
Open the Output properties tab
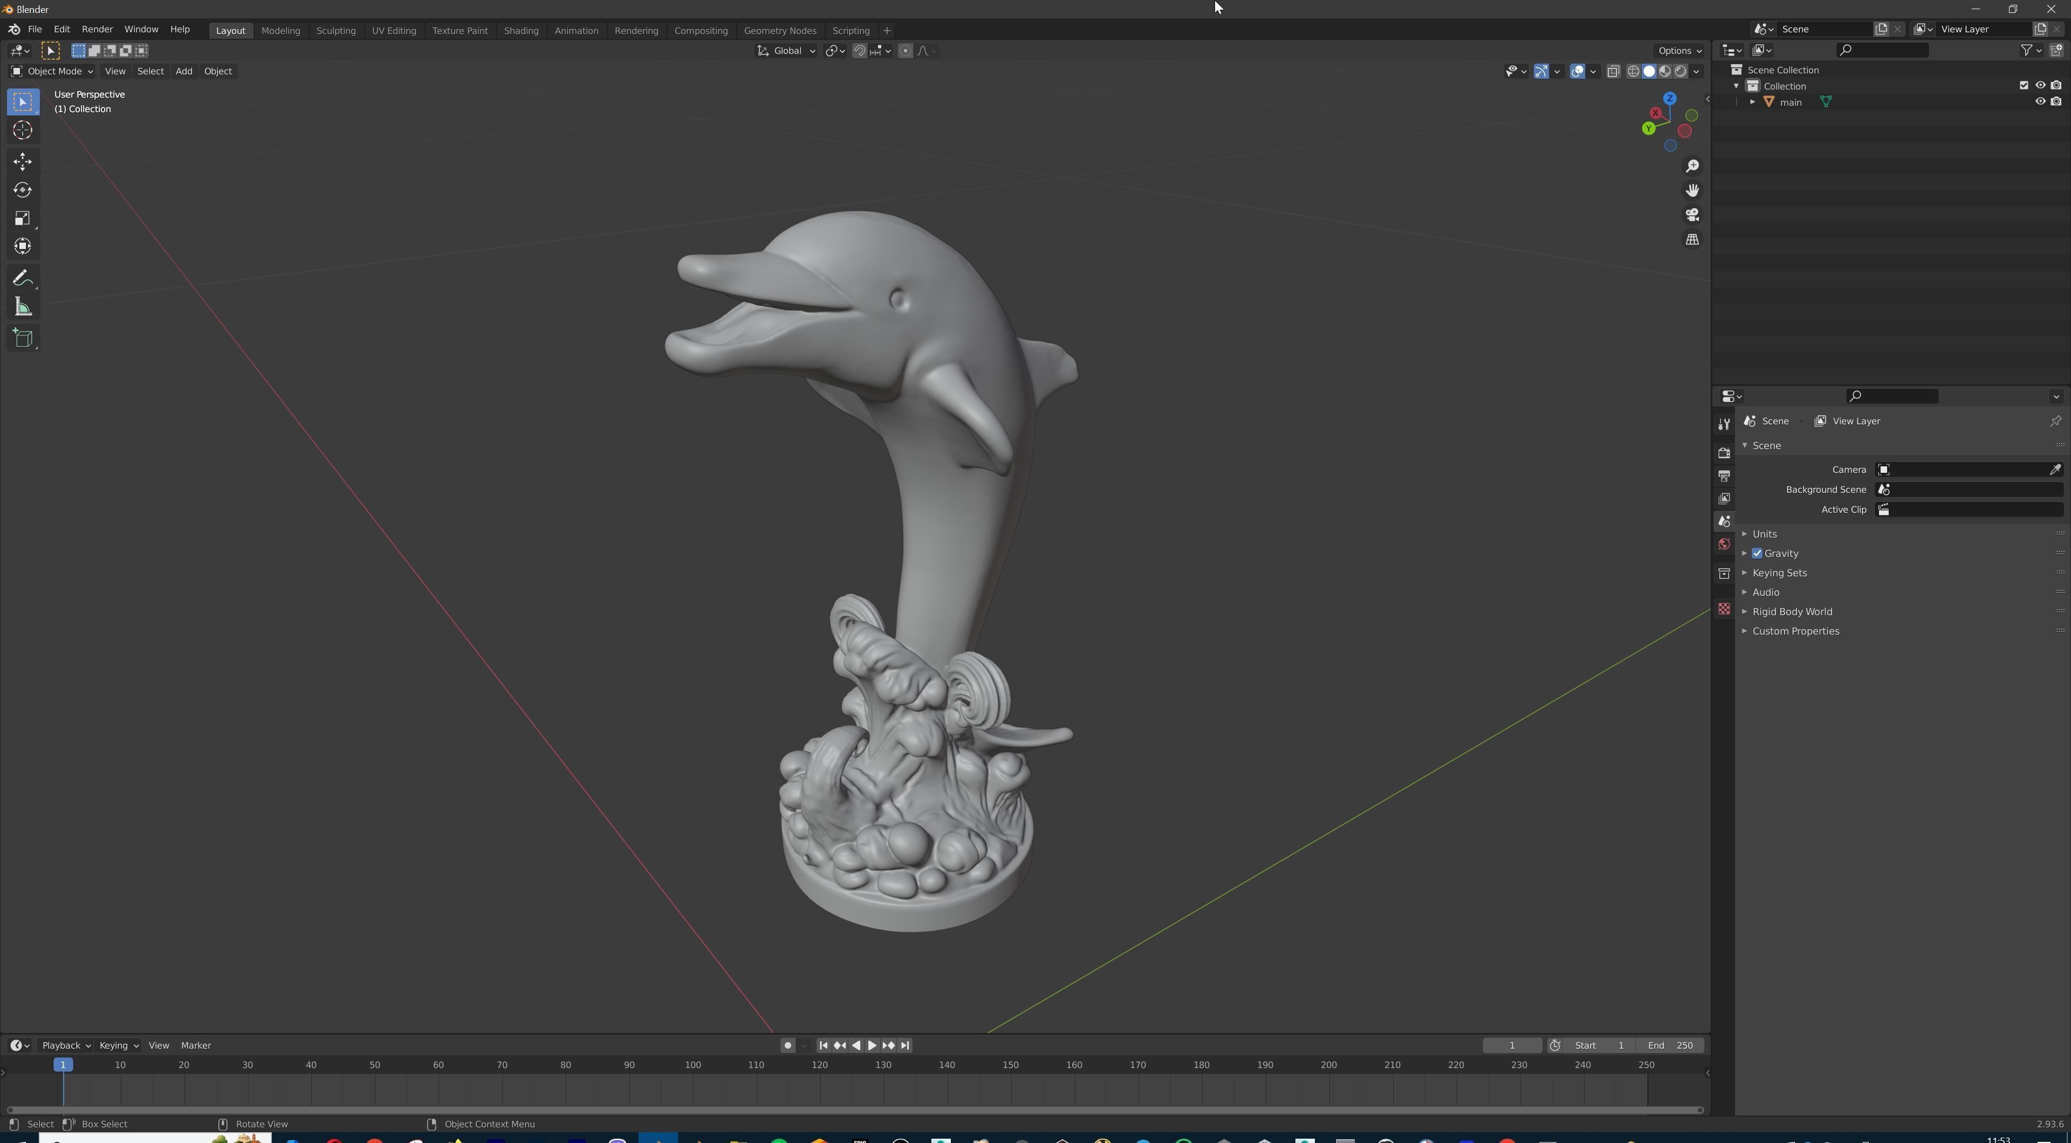(x=1724, y=476)
